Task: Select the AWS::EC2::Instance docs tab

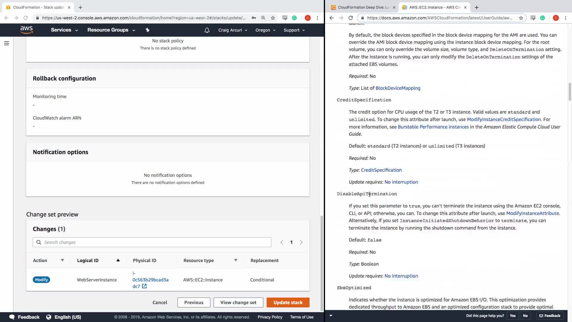Action: point(434,7)
